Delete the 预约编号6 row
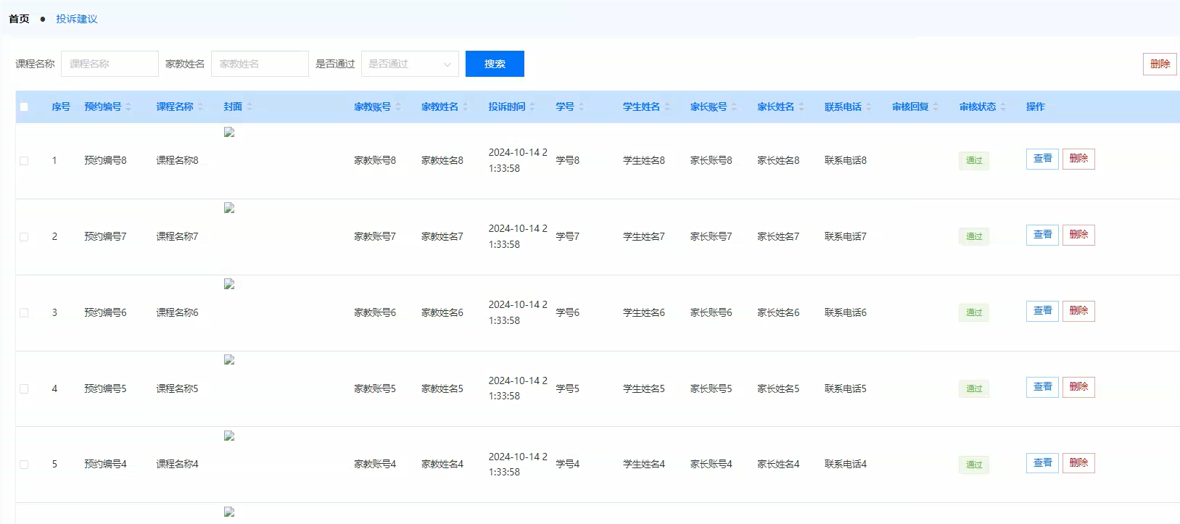Screen dimensions: 1180x524 pos(1078,311)
